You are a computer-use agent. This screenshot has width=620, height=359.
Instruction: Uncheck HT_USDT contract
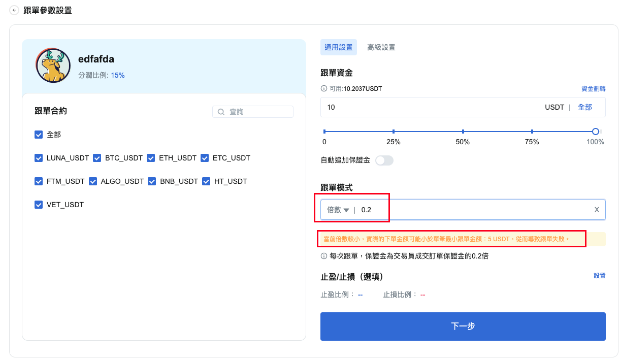coord(206,181)
